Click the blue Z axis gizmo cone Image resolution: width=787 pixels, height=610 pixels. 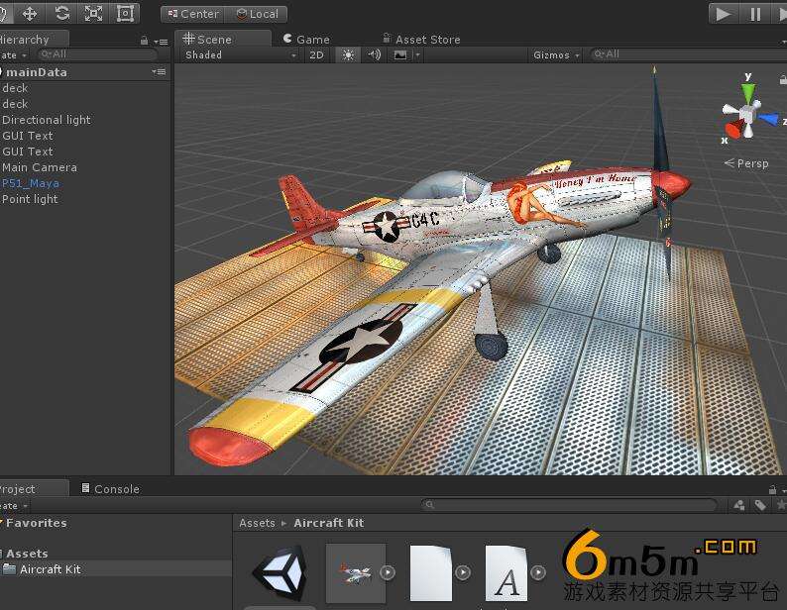[x=768, y=120]
